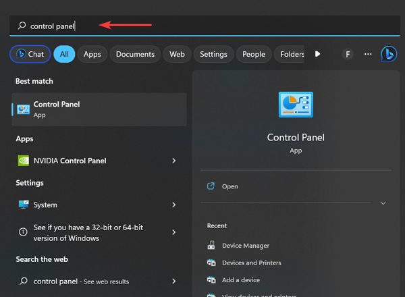Click Control Panel small icon in best match
405x297 pixels.
[x=23, y=109]
